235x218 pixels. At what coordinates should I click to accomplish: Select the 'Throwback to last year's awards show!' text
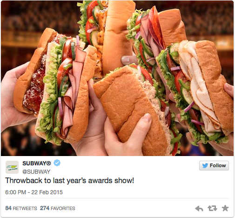coord(69,181)
